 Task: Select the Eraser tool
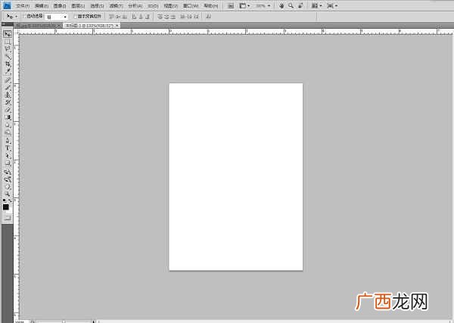pyautogui.click(x=8, y=110)
